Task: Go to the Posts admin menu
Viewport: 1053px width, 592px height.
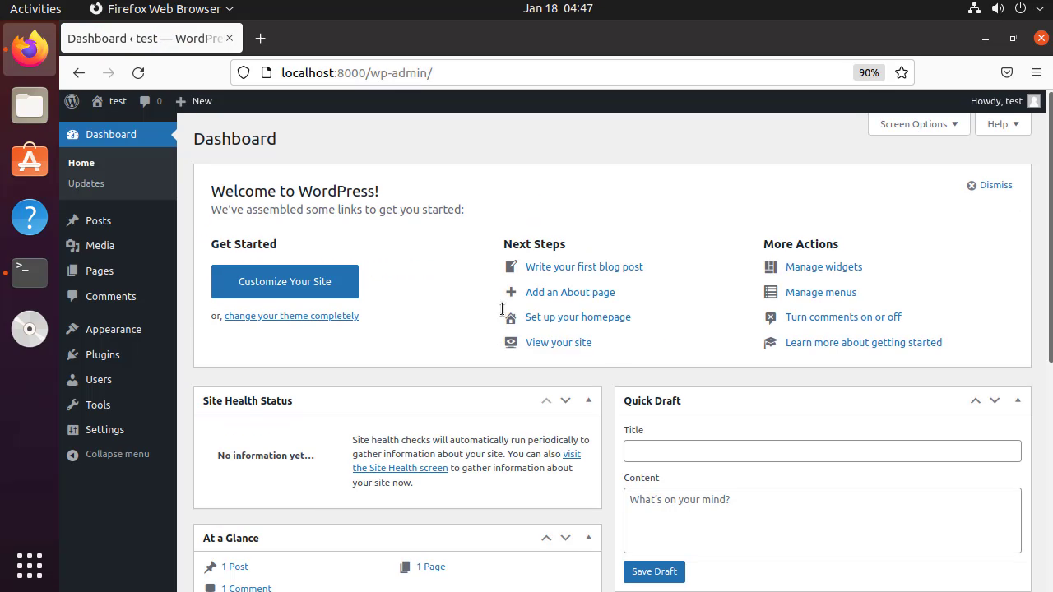Action: (118, 220)
